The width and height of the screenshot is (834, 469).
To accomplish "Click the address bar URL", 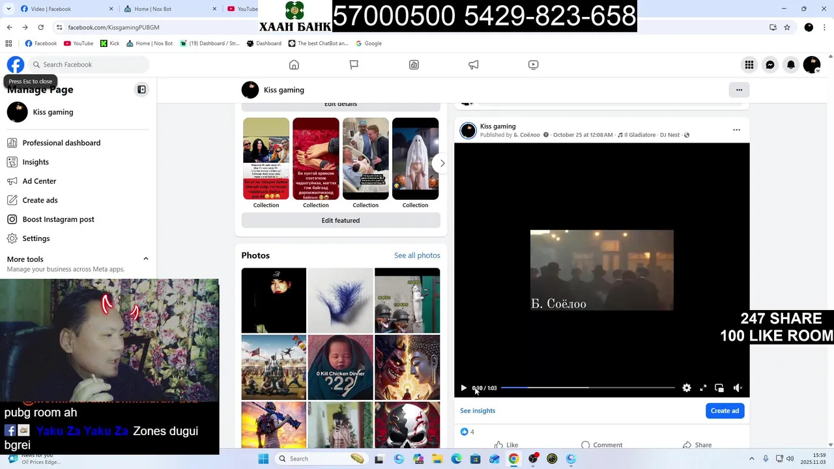I will [113, 27].
